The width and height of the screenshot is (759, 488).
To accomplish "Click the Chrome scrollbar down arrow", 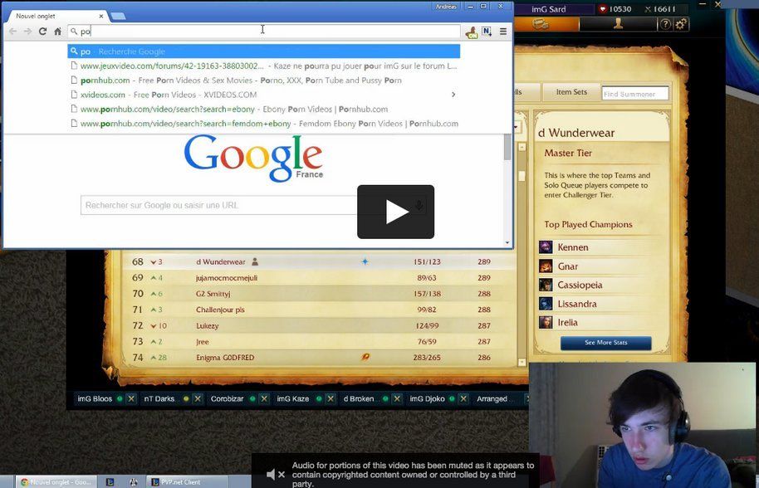I will (507, 243).
